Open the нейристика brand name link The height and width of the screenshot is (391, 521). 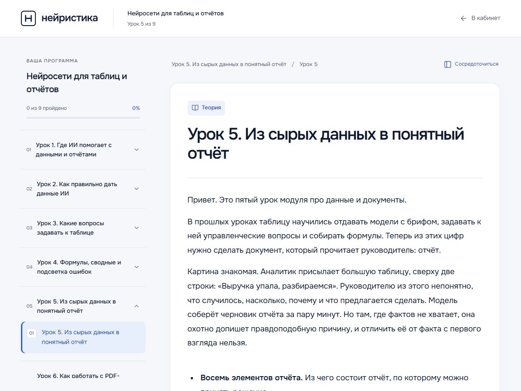tap(69, 18)
